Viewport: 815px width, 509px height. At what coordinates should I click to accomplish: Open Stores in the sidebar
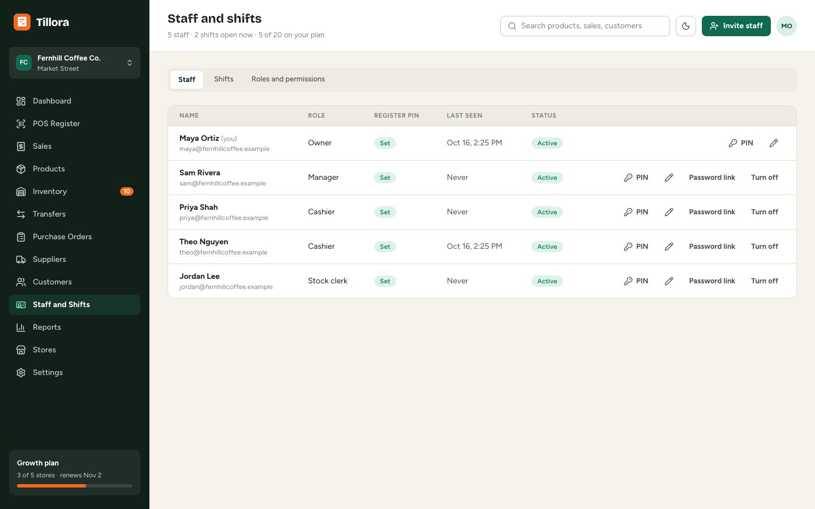(x=75, y=350)
